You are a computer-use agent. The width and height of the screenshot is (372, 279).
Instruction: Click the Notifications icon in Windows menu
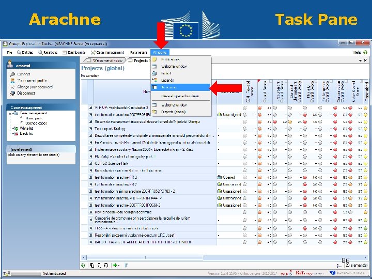[x=154, y=59]
